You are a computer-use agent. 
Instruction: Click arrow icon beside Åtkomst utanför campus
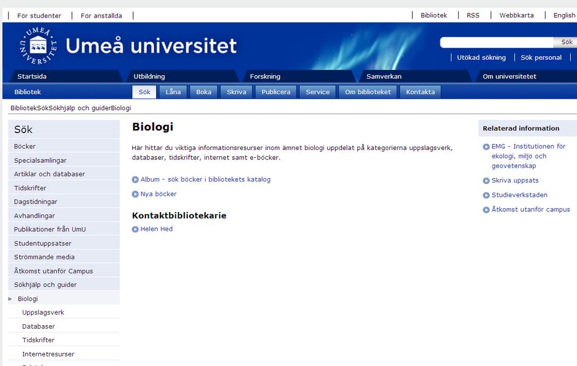pos(486,210)
